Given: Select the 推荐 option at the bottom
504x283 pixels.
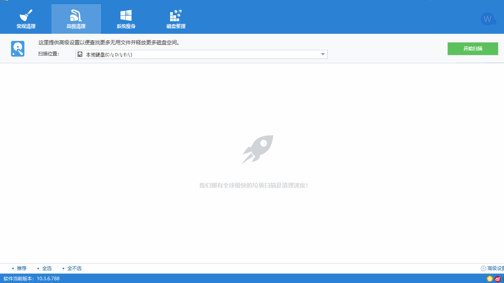Looking at the screenshot, I should coord(21,268).
